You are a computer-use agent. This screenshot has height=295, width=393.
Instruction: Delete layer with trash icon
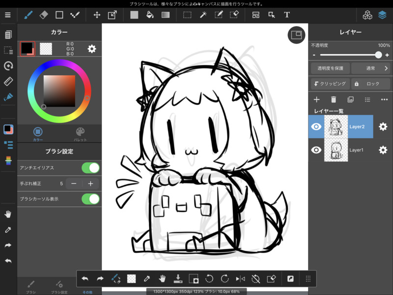point(334,100)
